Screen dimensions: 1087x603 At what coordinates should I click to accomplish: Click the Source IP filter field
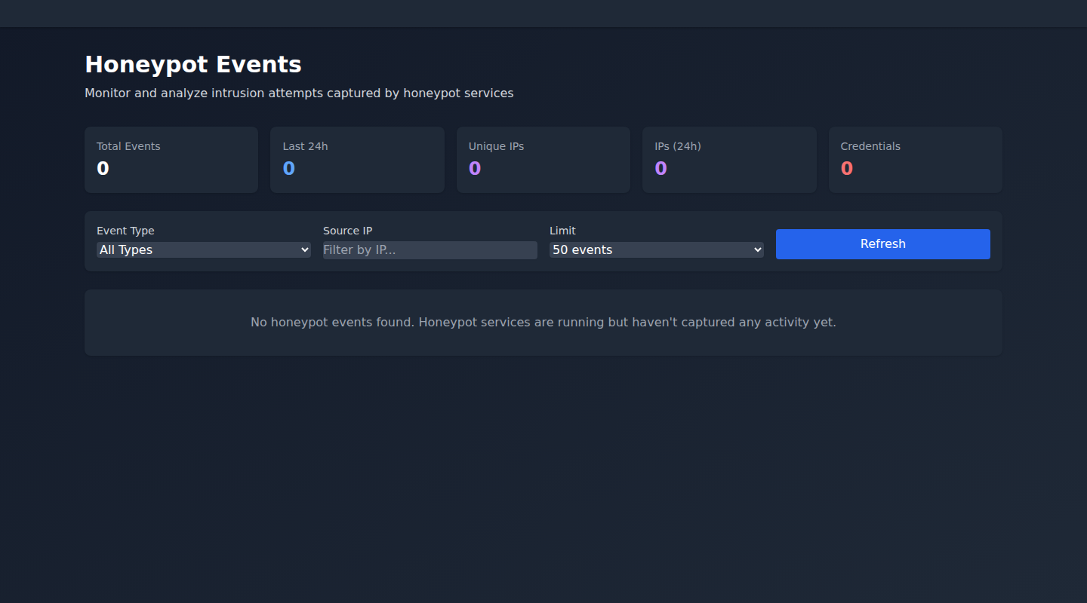point(430,250)
